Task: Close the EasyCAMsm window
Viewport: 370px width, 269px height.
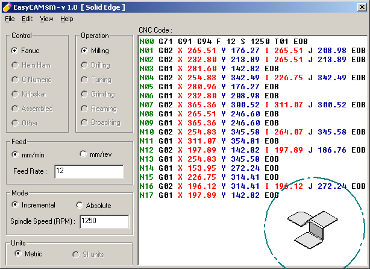Action: point(362,7)
